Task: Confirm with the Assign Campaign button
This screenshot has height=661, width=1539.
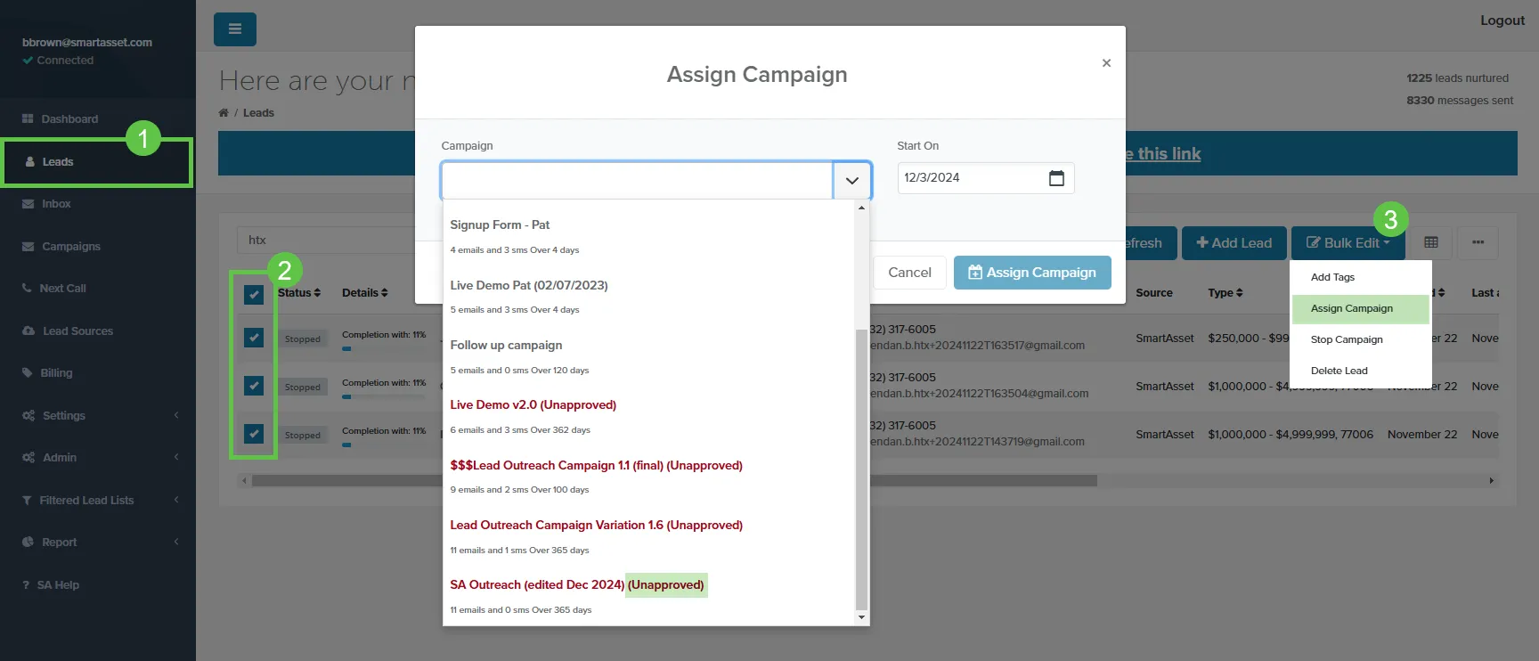Action: coord(1032,273)
